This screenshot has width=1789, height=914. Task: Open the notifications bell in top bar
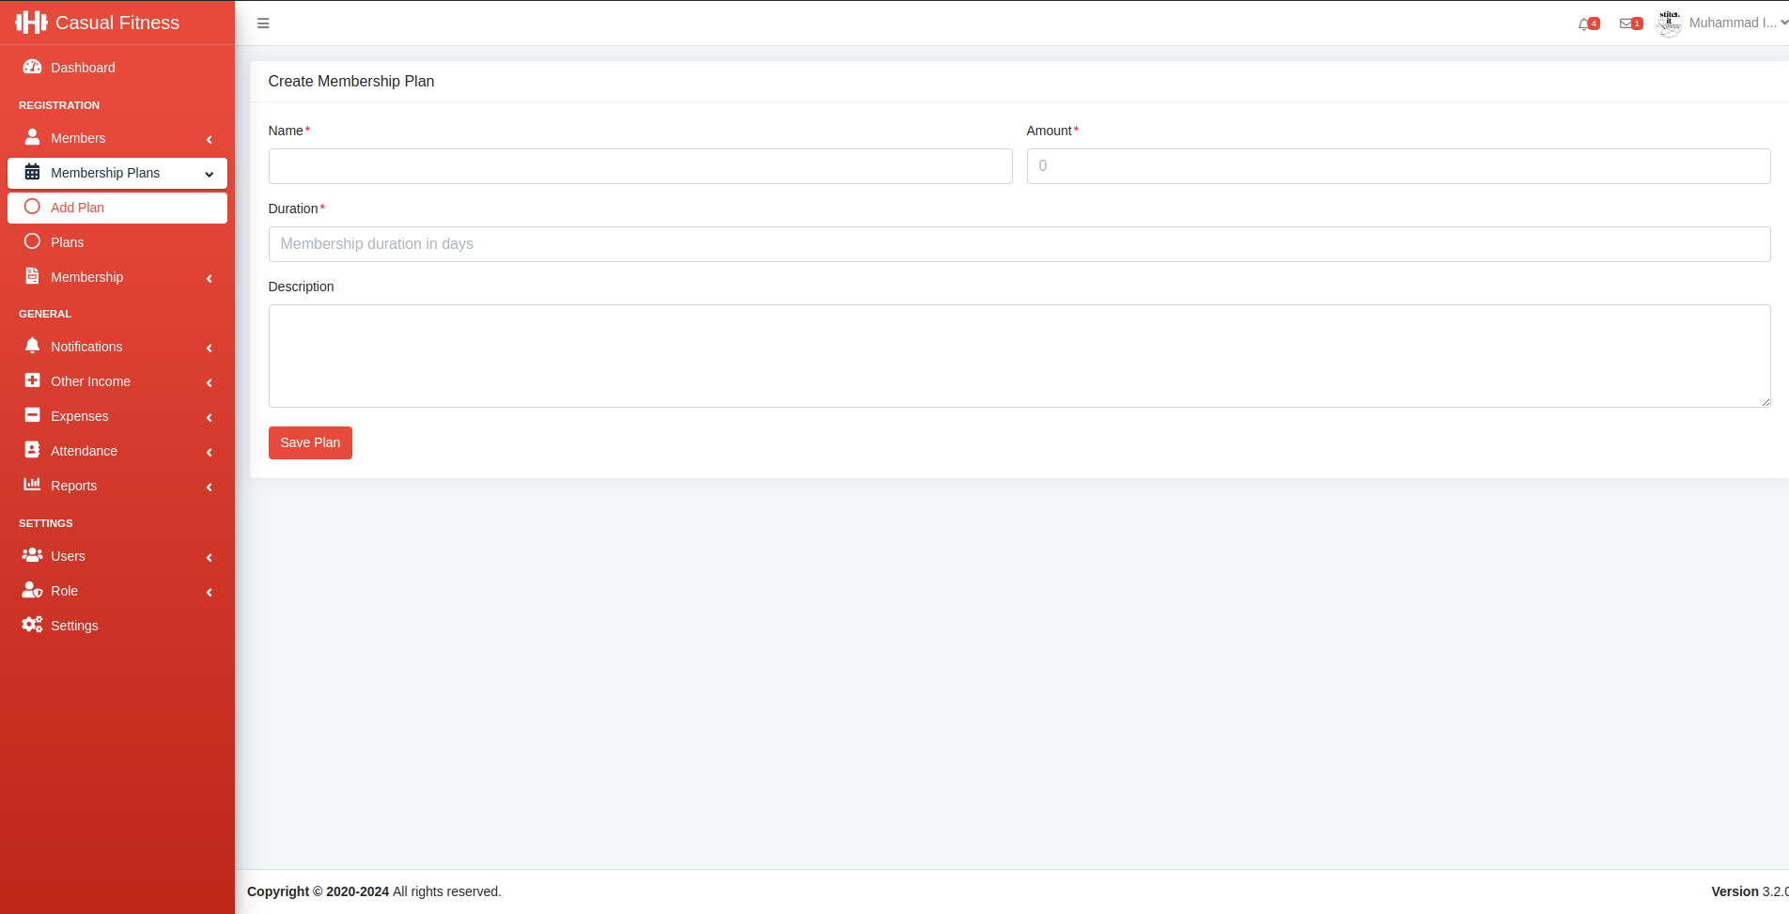coord(1585,23)
